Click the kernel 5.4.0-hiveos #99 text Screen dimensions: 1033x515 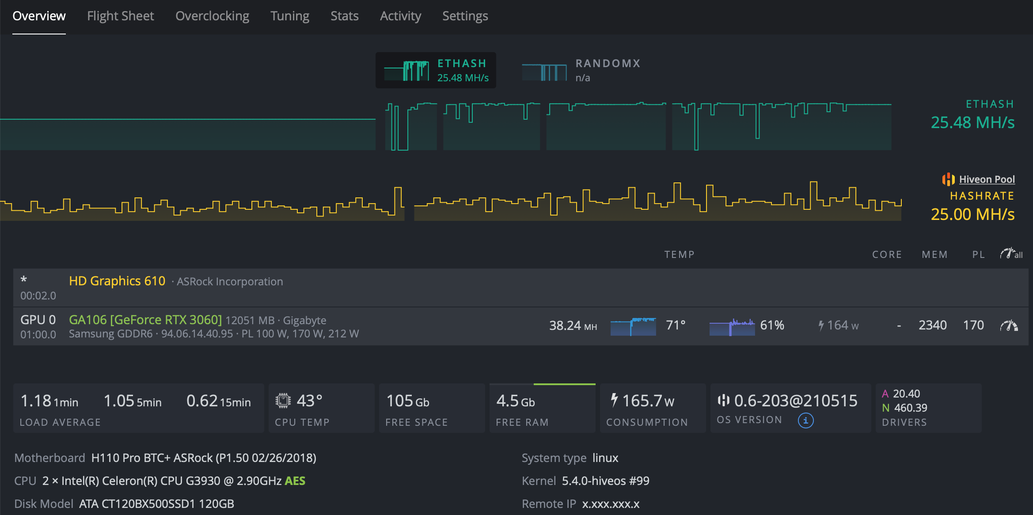pos(605,481)
